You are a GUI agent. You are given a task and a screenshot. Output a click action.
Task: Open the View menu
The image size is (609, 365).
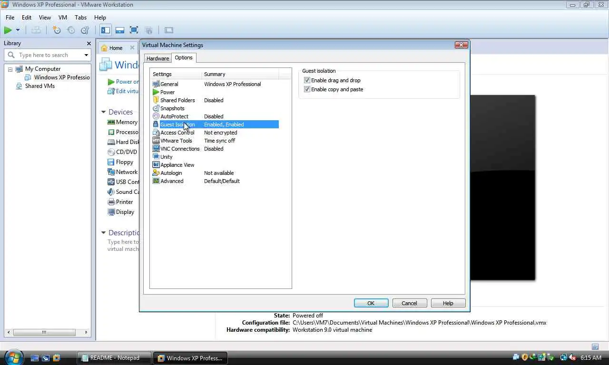45,18
